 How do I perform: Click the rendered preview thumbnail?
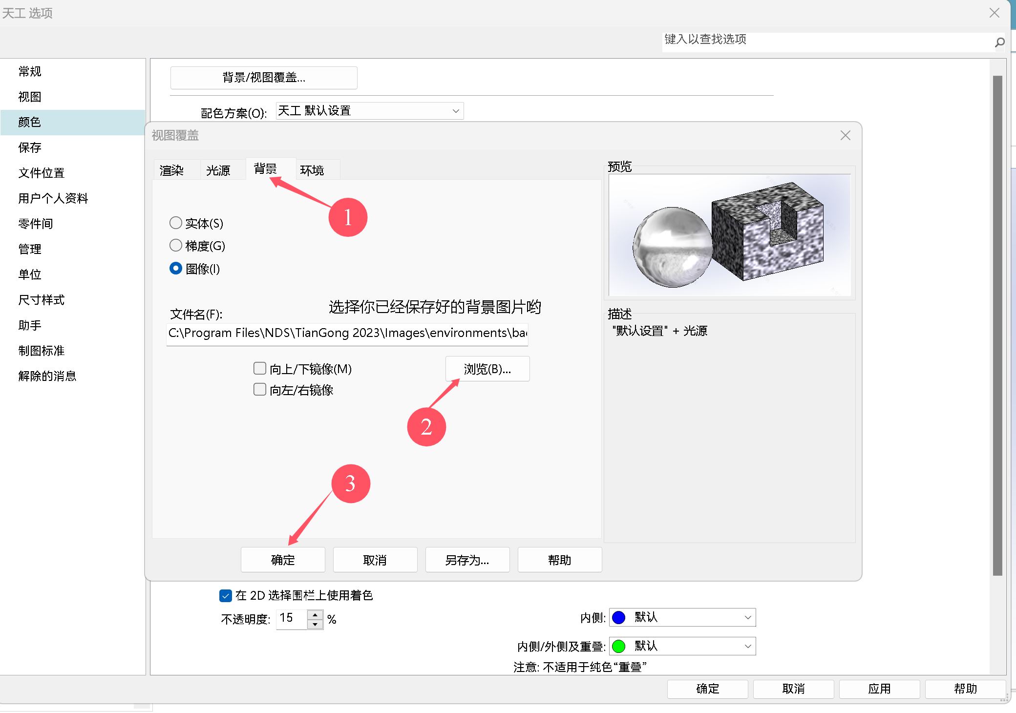tap(730, 235)
